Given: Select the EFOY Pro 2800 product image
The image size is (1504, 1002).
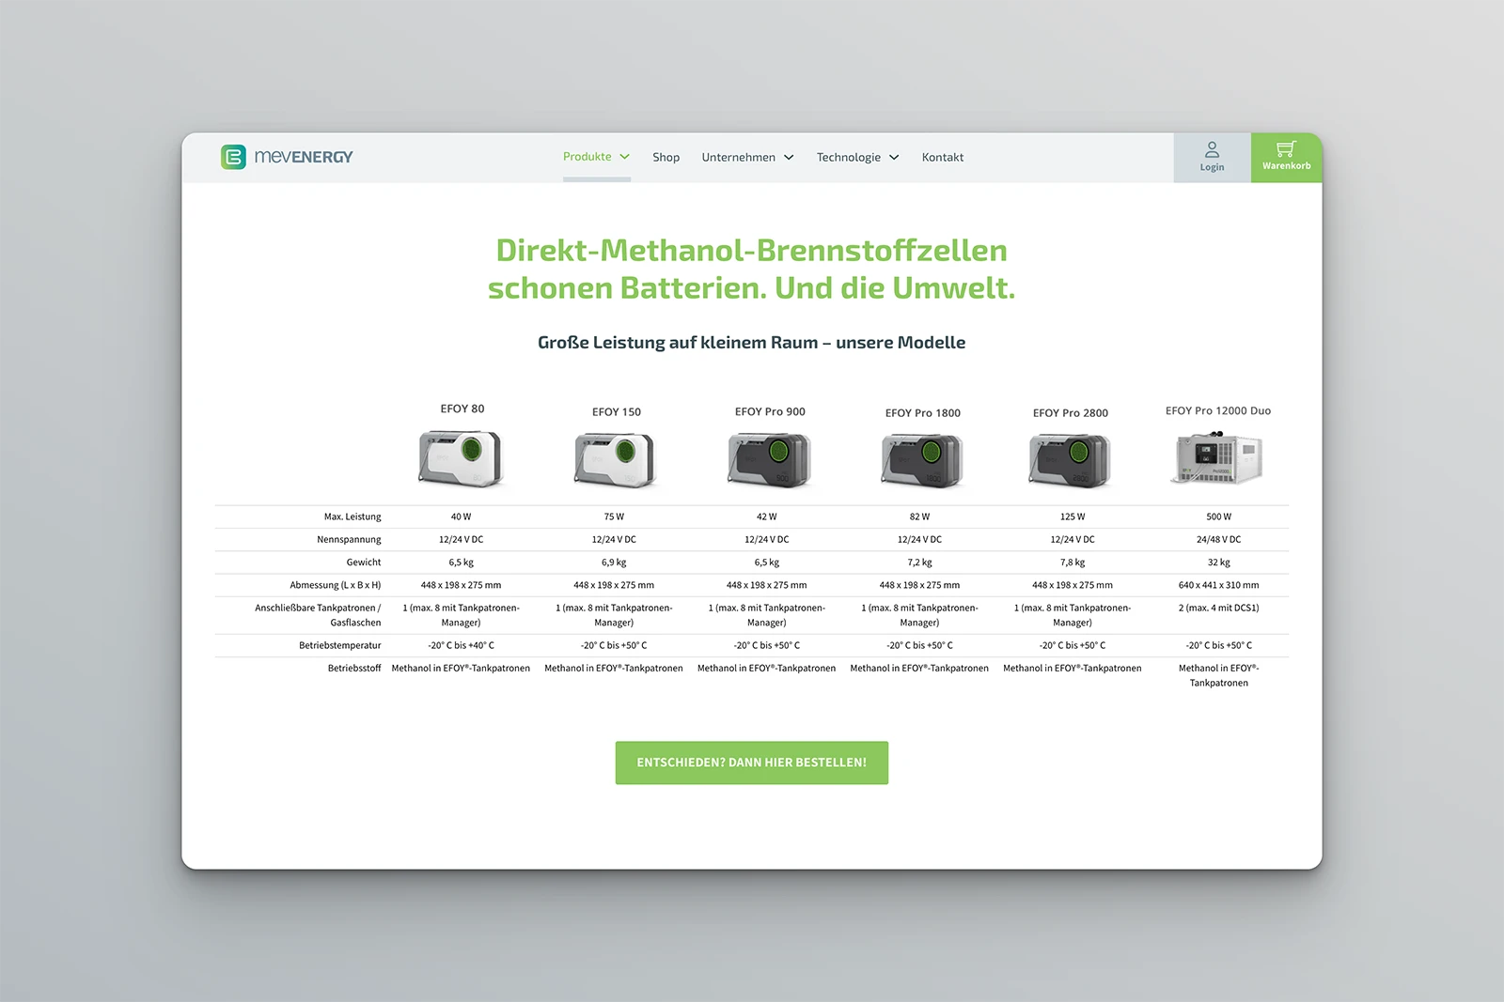Looking at the screenshot, I should (1071, 460).
